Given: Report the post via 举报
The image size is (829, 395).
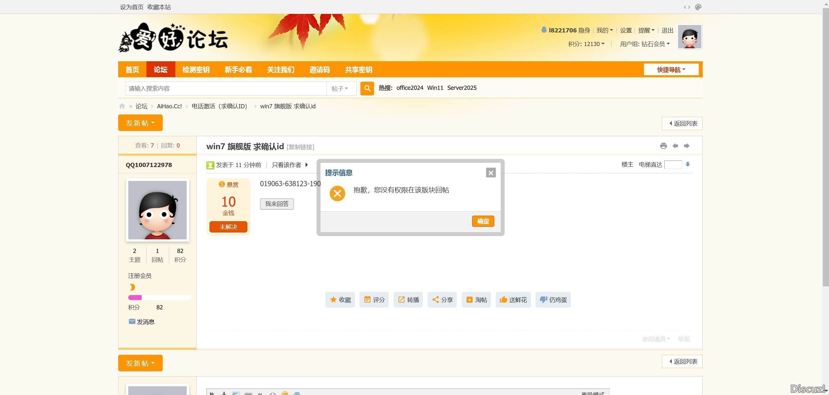Looking at the screenshot, I should [x=684, y=339].
